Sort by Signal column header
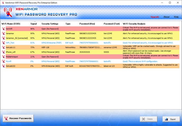This screenshot has width=182, height=126. pyautogui.click(x=35, y=24)
